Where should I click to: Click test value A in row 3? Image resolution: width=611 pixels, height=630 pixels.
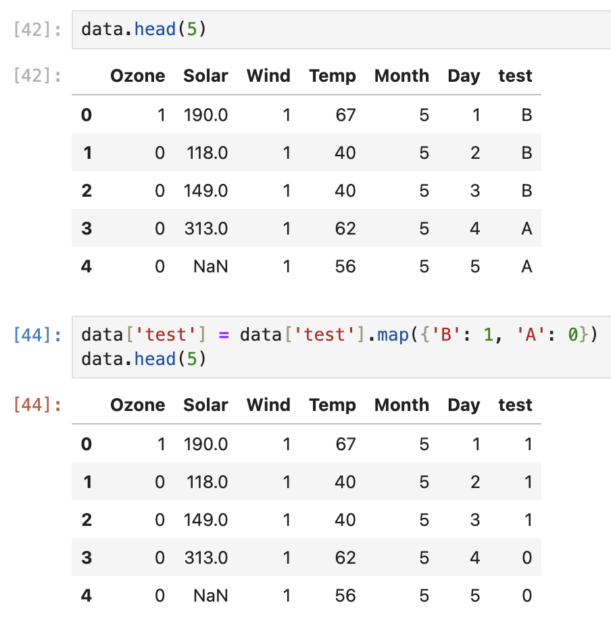coord(527,228)
